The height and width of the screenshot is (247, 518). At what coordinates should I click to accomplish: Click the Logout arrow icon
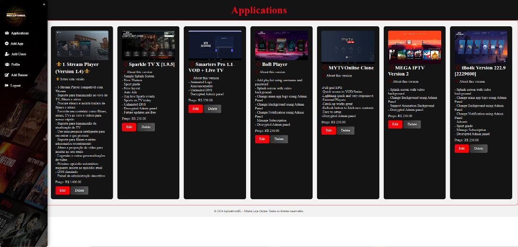(7, 86)
